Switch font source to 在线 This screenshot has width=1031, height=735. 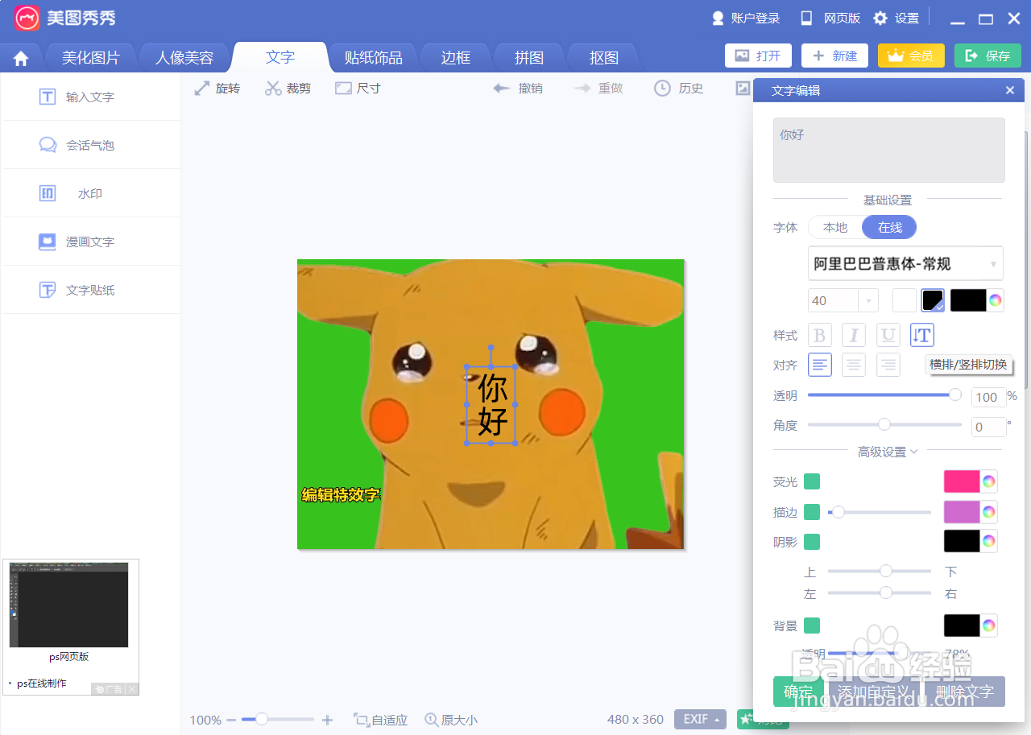click(x=889, y=227)
